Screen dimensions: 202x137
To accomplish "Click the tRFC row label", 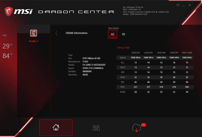I will coord(123,87).
